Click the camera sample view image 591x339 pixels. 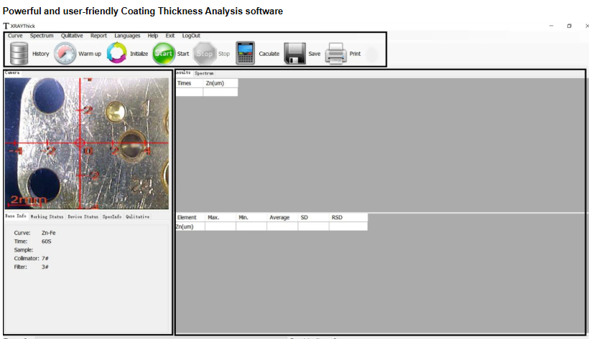point(87,143)
